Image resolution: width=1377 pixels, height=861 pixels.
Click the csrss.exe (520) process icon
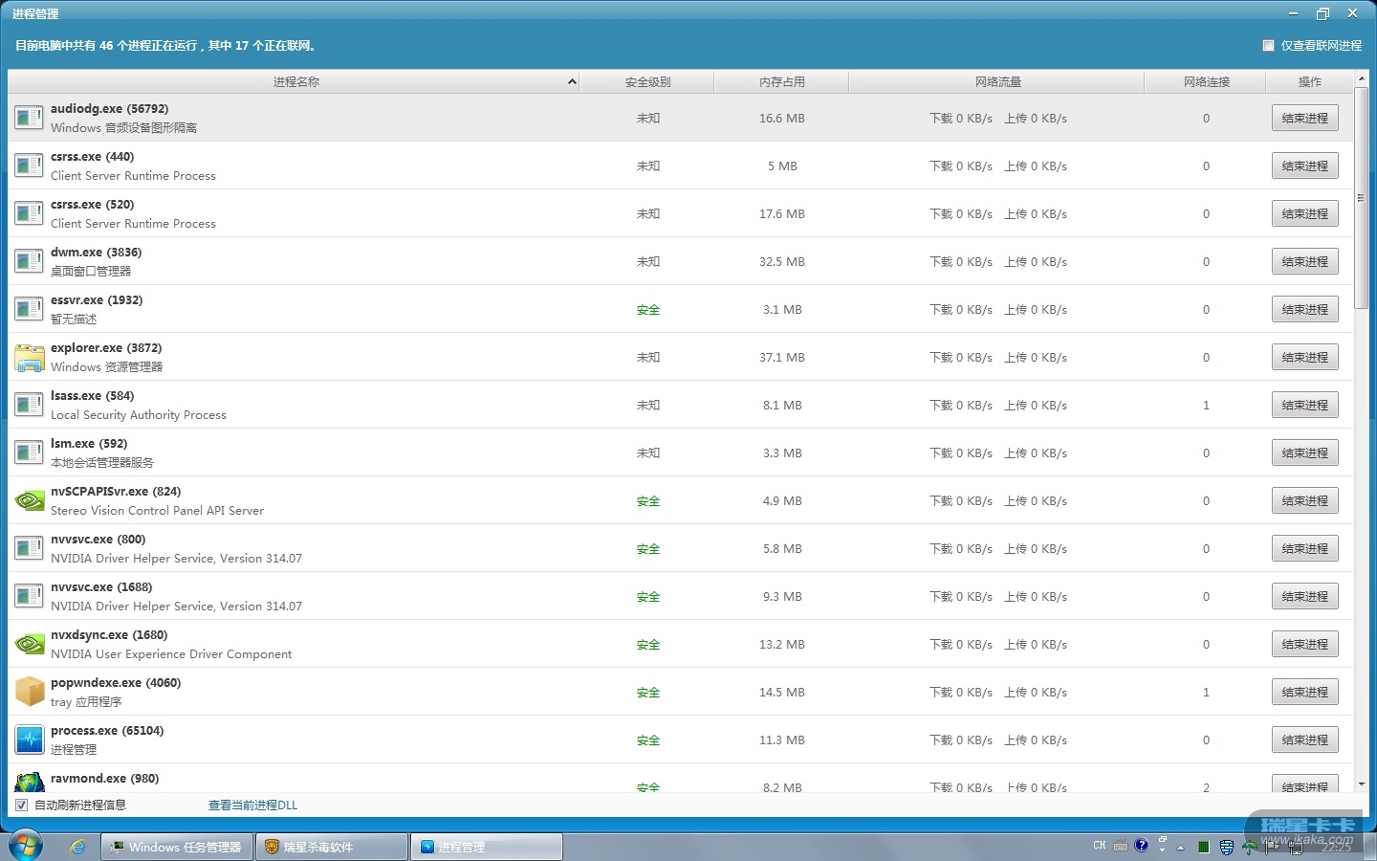pos(30,213)
